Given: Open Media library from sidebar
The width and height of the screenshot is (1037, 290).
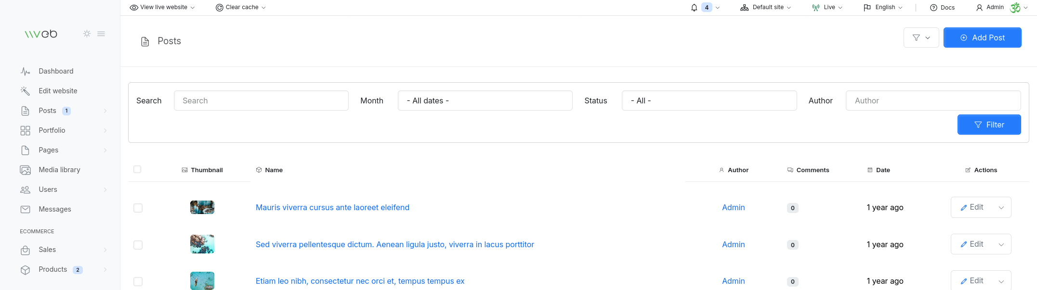Looking at the screenshot, I should pyautogui.click(x=59, y=170).
